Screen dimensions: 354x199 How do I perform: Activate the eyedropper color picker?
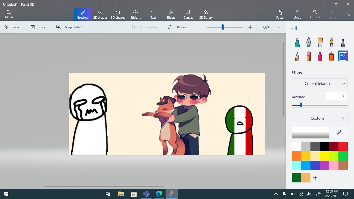pyautogui.click(x=338, y=133)
